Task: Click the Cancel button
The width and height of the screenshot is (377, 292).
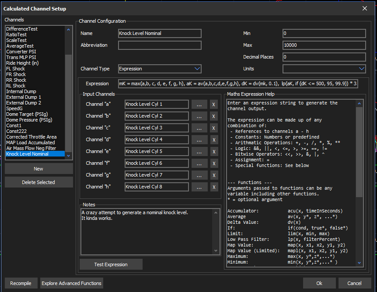Action: tap(354, 283)
